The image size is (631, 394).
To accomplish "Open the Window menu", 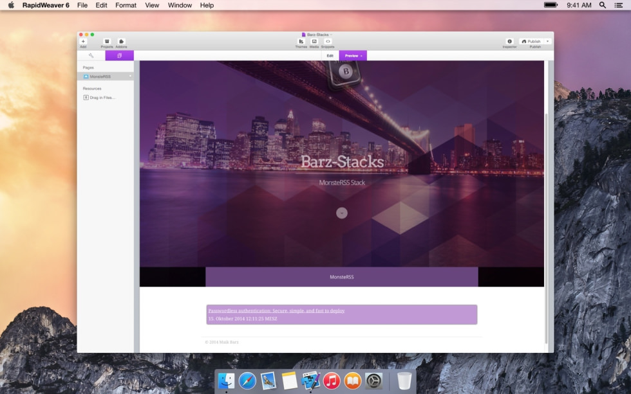I will point(180,5).
